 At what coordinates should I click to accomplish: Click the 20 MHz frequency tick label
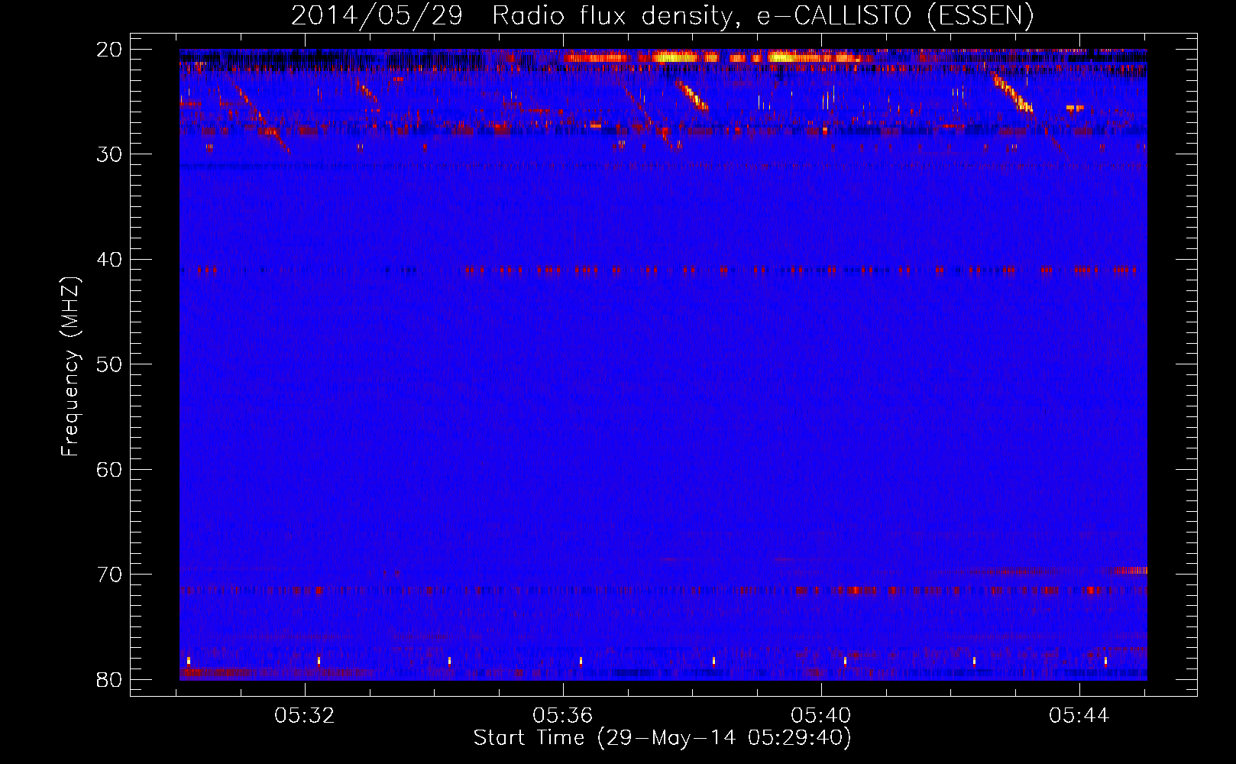109,50
